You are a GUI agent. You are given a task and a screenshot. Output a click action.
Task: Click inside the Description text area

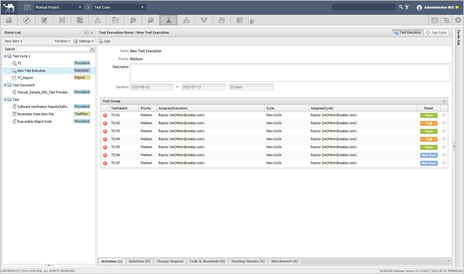(x=289, y=73)
